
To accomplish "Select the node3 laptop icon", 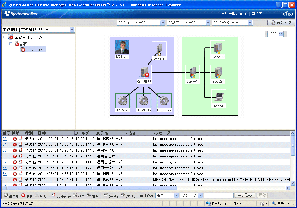I will pyautogui.click(x=219, y=96).
